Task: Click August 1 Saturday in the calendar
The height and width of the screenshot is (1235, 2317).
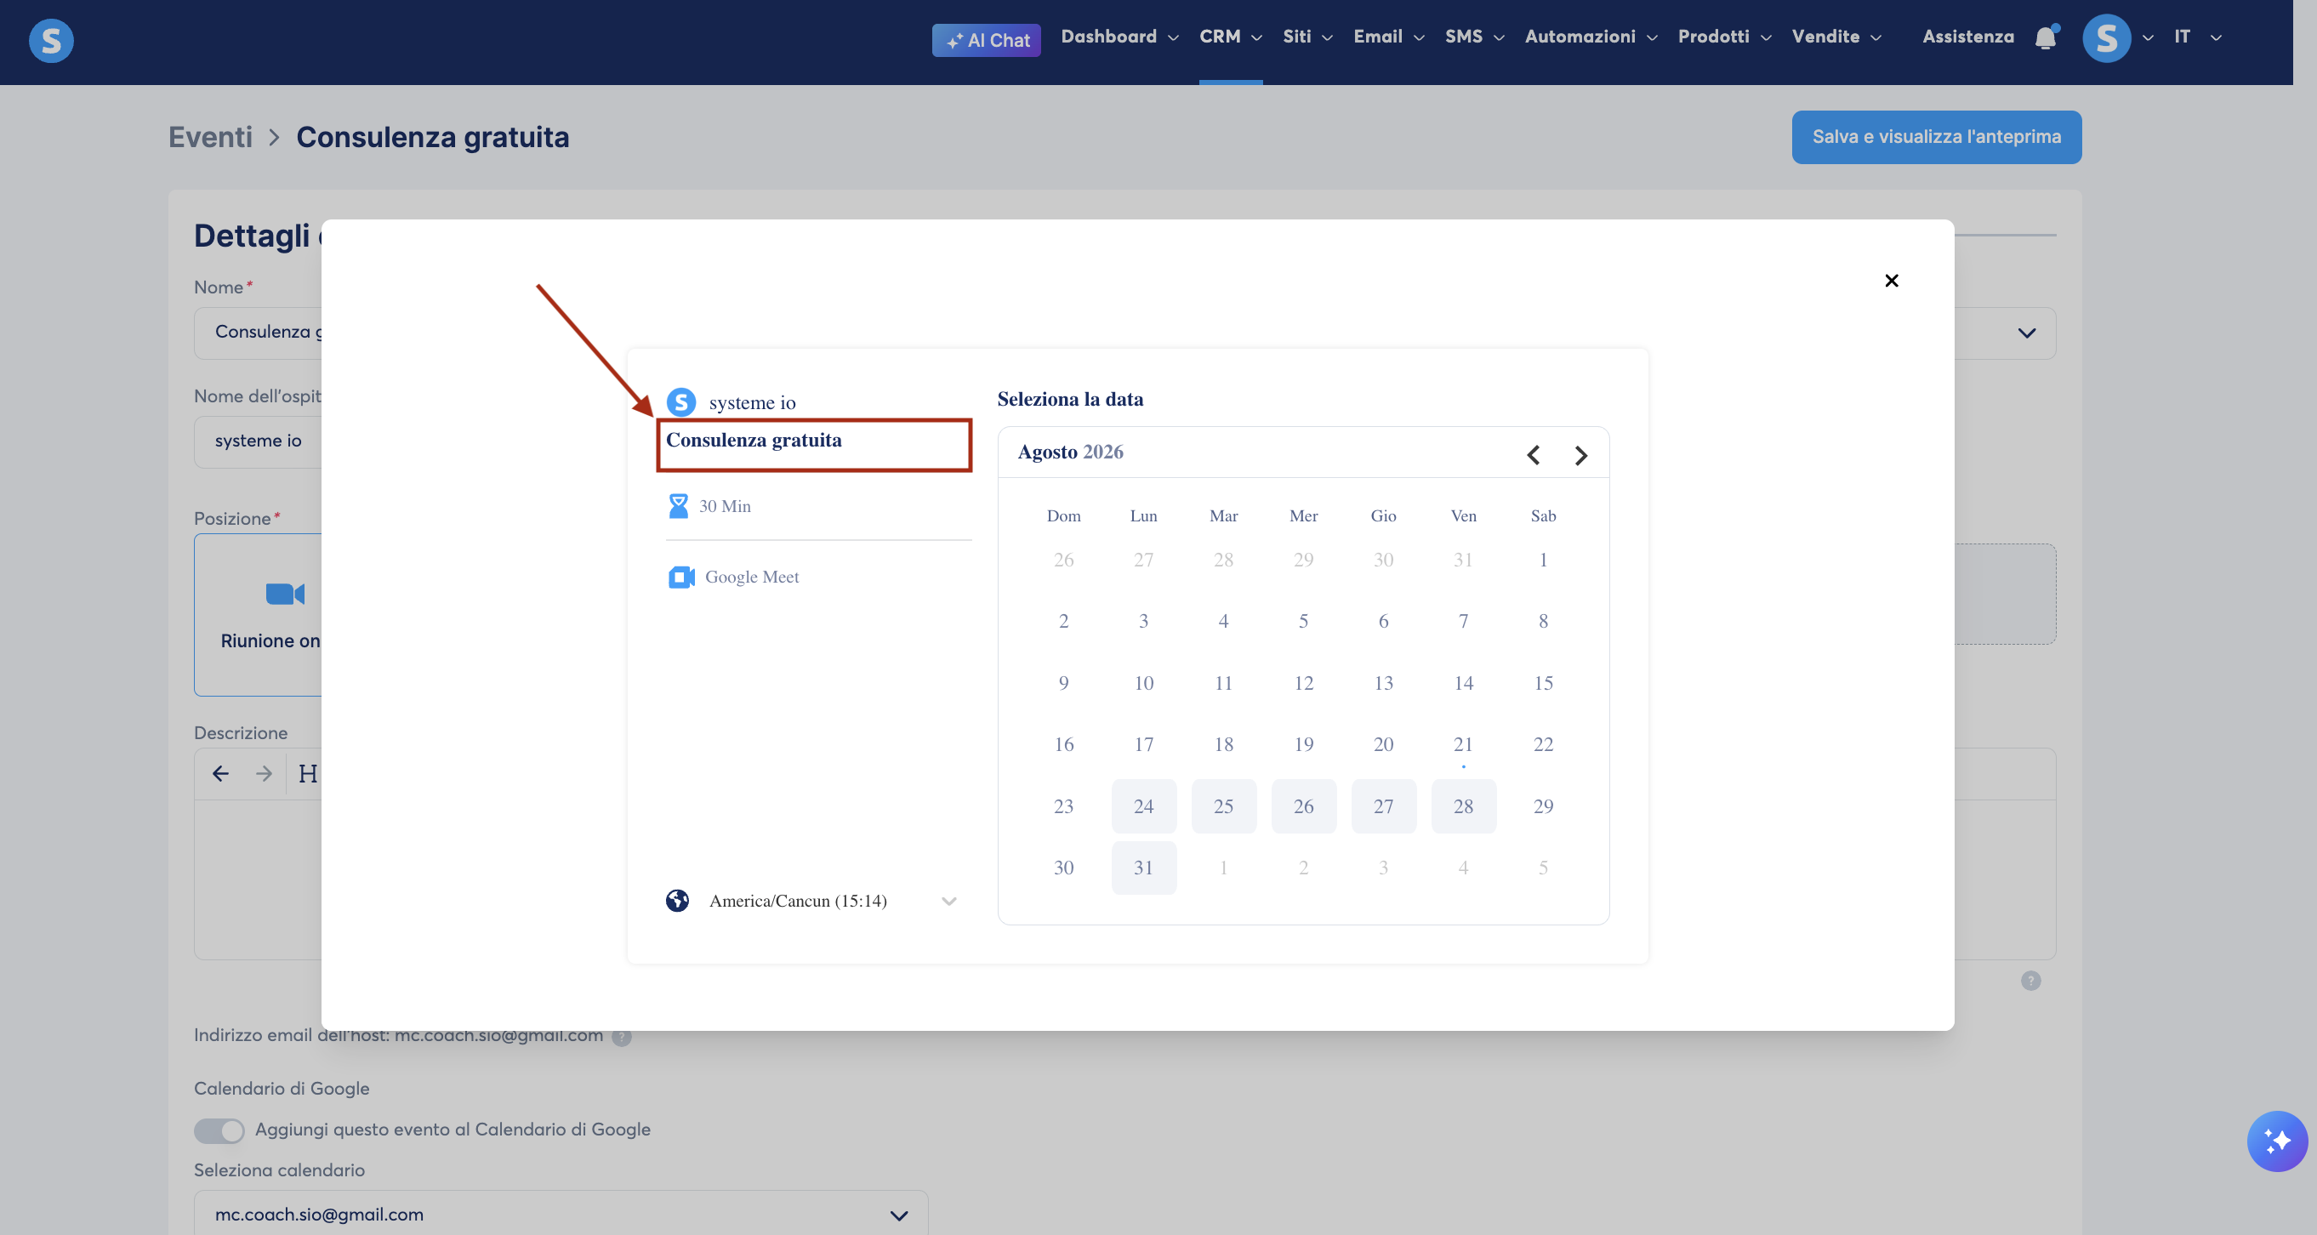Action: click(1544, 560)
